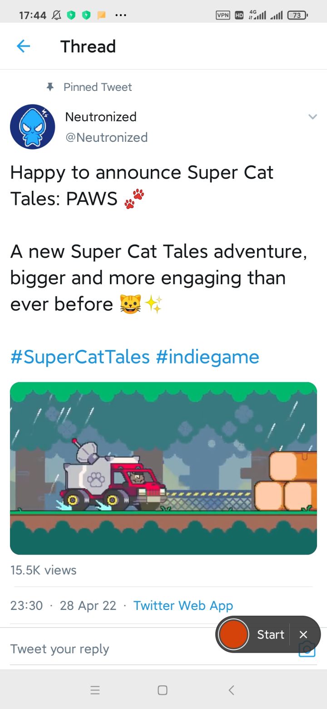Open Neutronized profile avatar
The height and width of the screenshot is (709, 327).
click(x=33, y=127)
